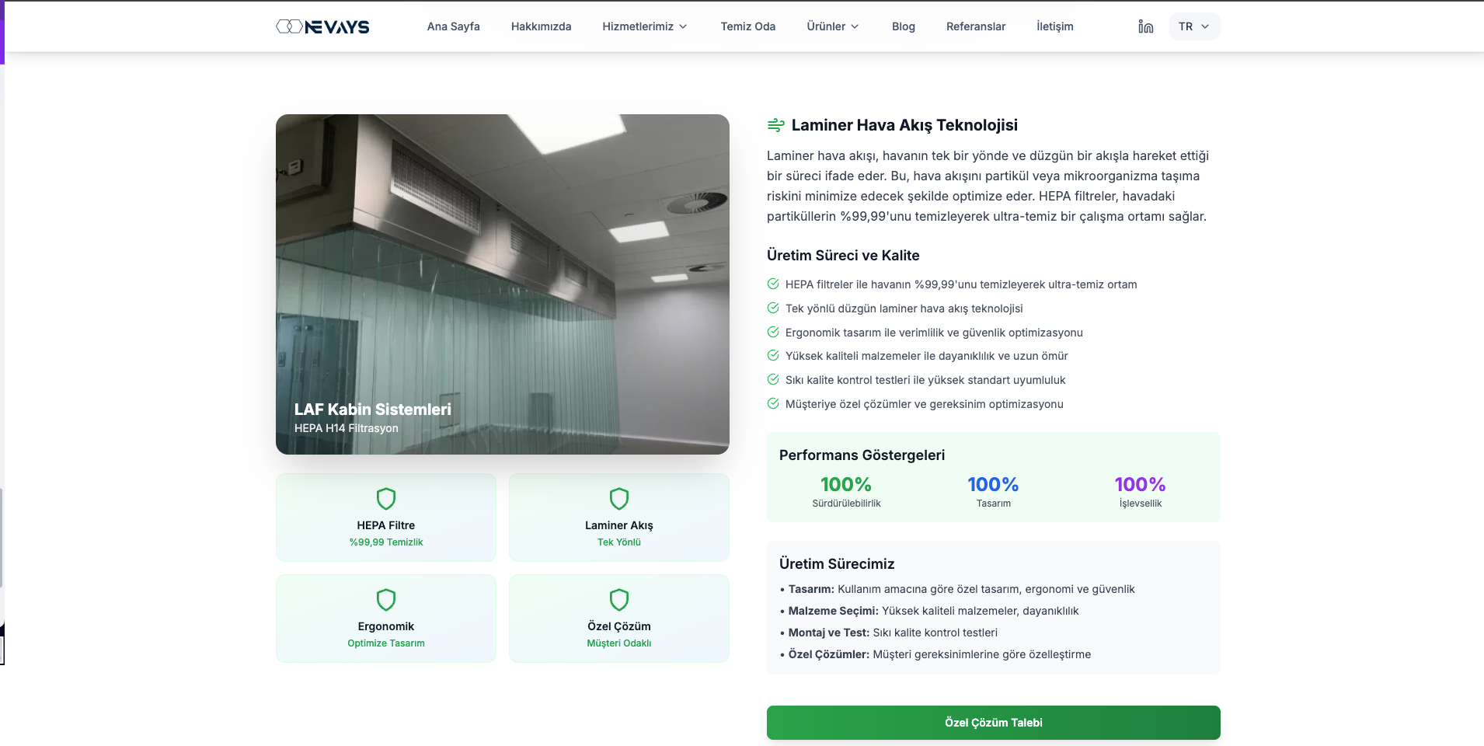This screenshot has width=1484, height=746.
Task: Click the Nevays logo in the header
Action: click(322, 26)
